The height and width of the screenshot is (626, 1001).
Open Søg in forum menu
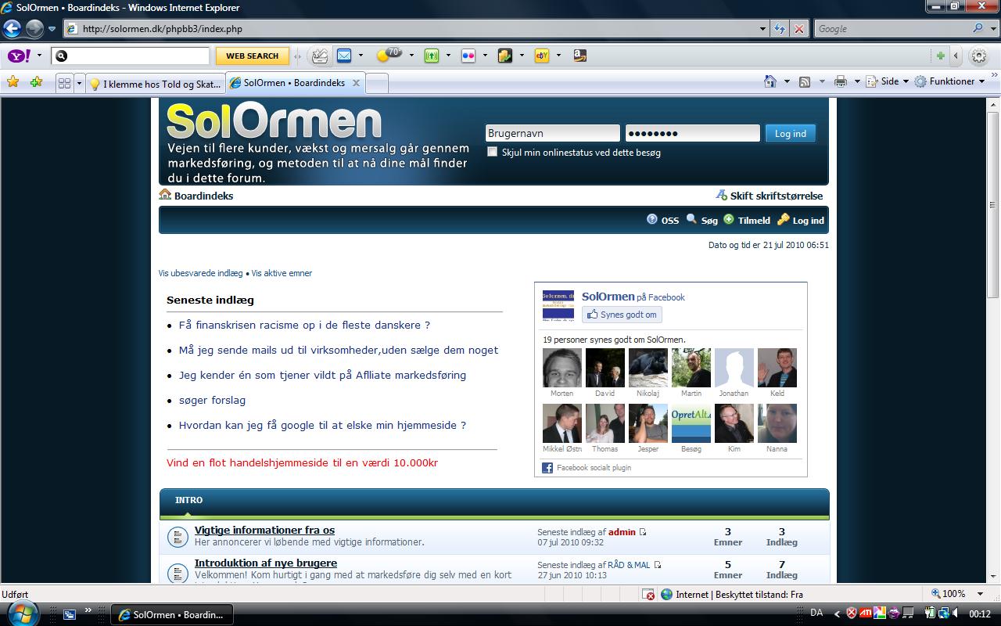click(x=701, y=221)
